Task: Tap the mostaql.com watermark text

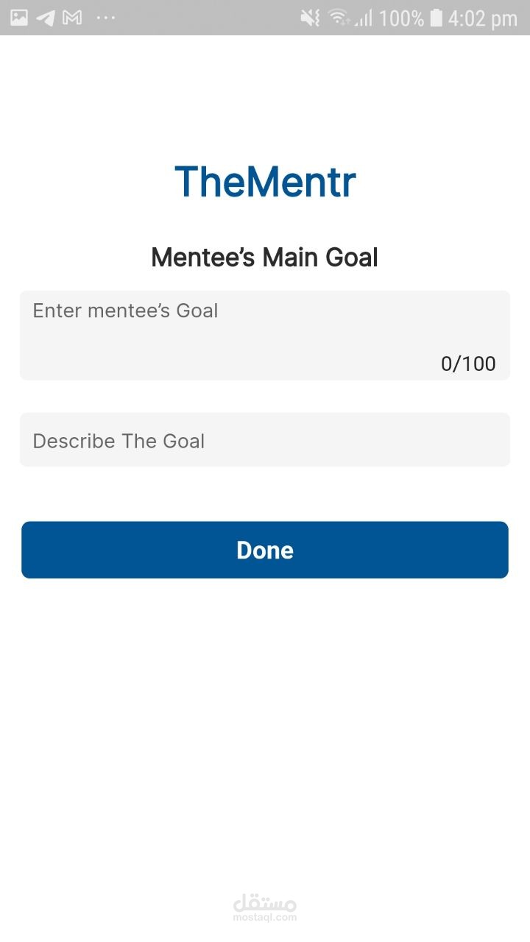Action: [x=265, y=918]
